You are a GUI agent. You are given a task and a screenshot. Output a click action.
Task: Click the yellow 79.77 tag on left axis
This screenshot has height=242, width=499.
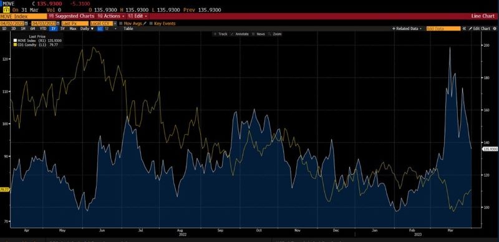tap(5, 190)
